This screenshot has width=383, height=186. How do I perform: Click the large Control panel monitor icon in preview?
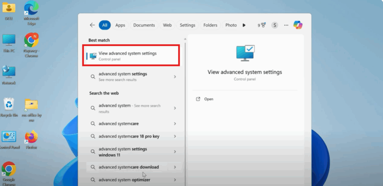coord(245,53)
